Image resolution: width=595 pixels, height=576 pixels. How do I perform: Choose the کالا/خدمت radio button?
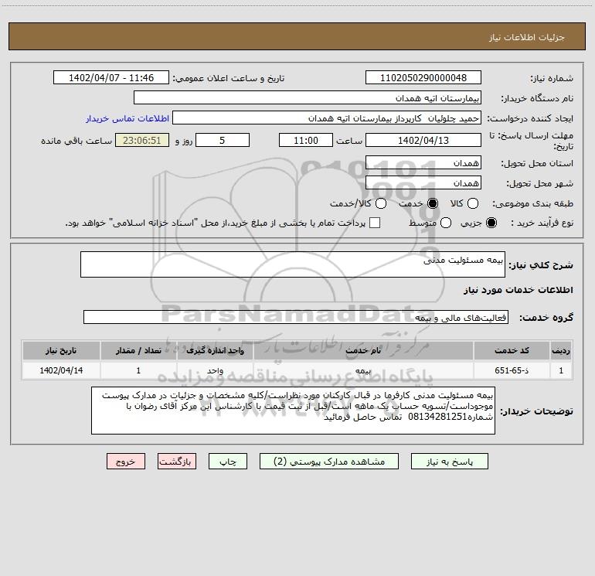(381, 203)
